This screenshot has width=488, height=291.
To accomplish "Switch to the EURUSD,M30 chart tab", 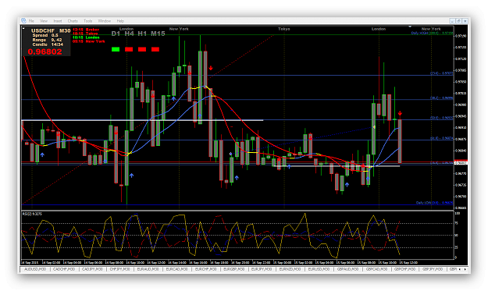I will (319, 269).
